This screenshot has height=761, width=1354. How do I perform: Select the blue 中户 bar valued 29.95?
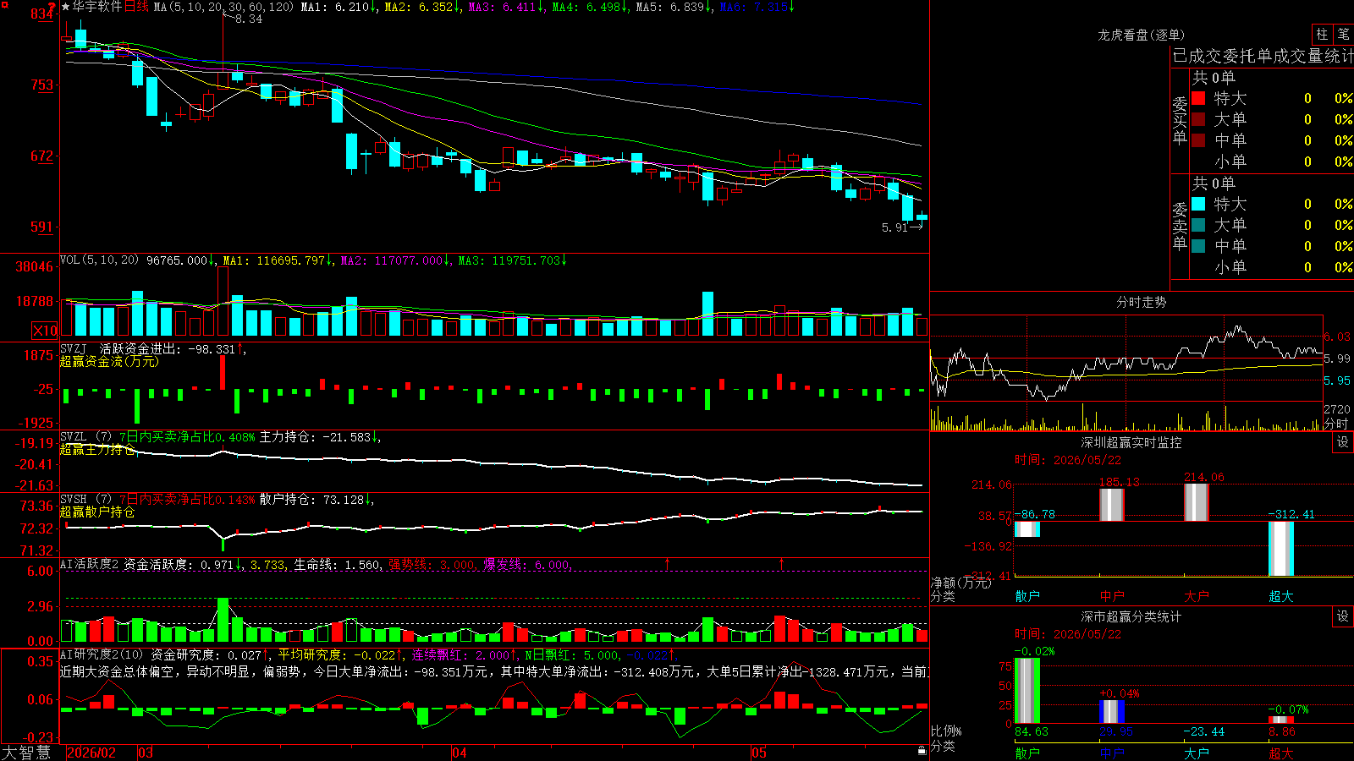tap(1111, 712)
